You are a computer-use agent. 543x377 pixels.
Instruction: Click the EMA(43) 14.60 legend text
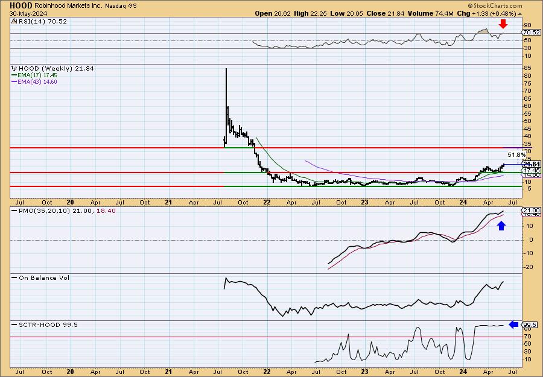[x=37, y=82]
